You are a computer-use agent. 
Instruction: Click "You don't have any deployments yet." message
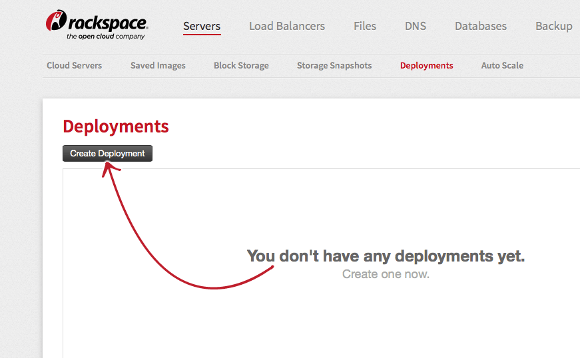[x=386, y=256]
